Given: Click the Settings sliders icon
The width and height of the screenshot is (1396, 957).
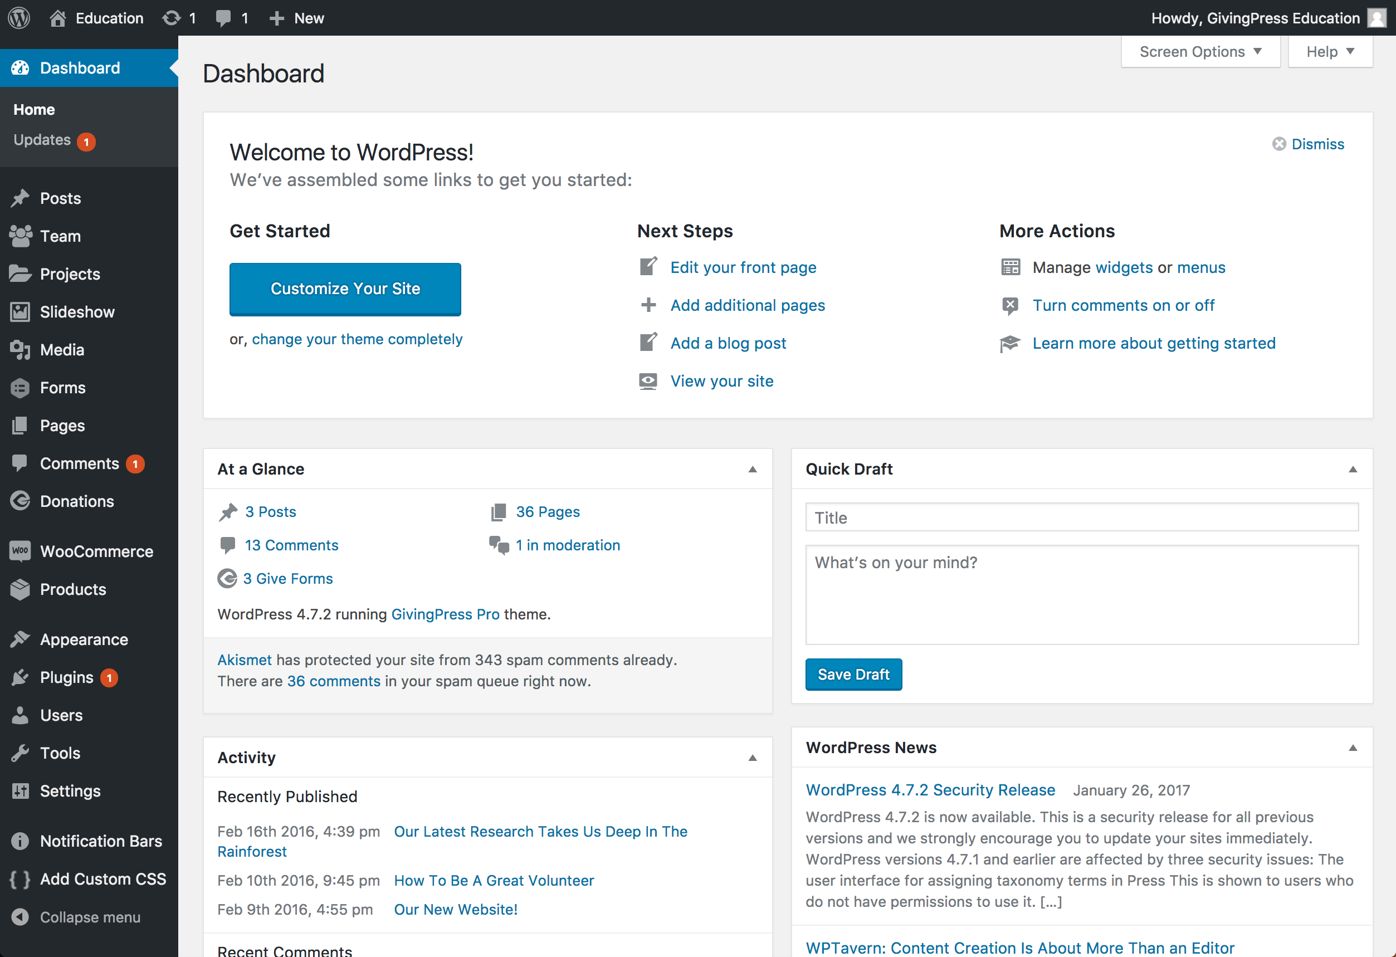Looking at the screenshot, I should [20, 790].
